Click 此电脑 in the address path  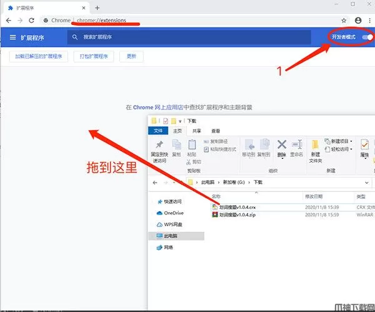pos(207,183)
